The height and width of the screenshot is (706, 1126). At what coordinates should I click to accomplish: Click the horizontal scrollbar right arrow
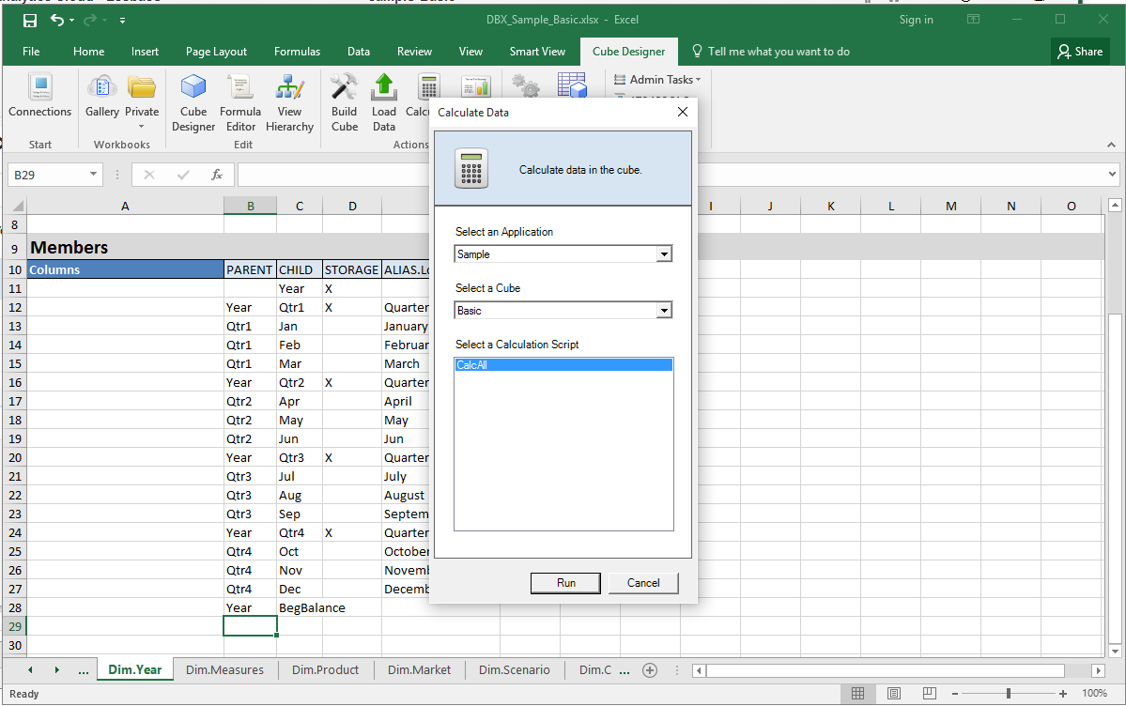(1098, 671)
